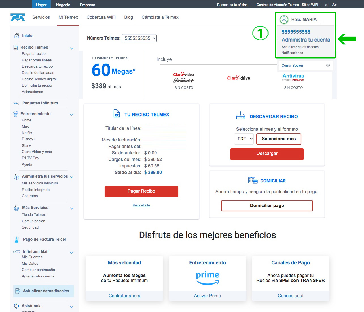Switch to the Hogar tab

click(41, 5)
